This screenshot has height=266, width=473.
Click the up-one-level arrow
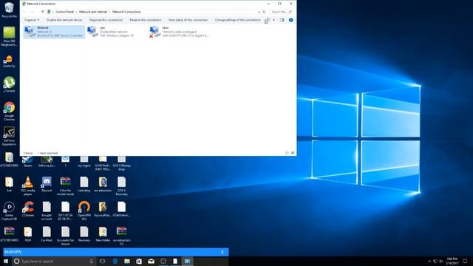[x=43, y=12]
